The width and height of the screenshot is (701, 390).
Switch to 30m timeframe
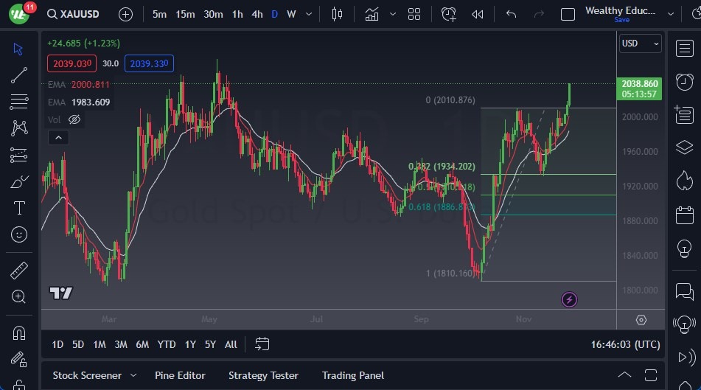click(x=213, y=14)
